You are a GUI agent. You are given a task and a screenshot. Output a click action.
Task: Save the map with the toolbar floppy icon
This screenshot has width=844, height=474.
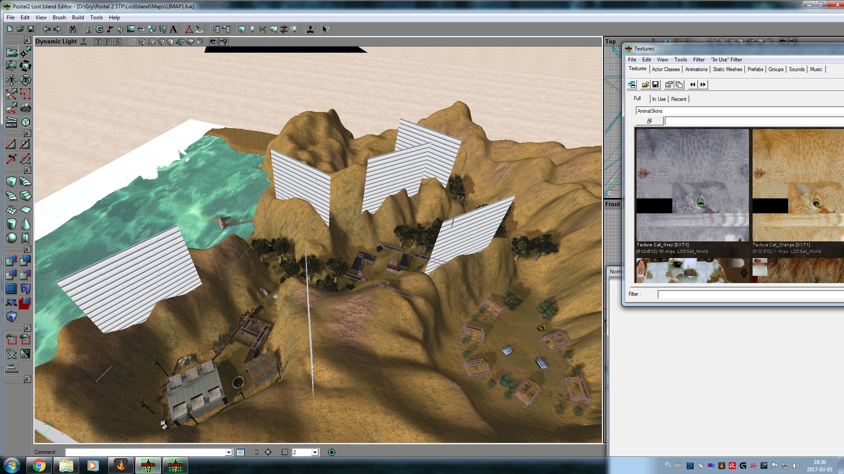(x=31, y=29)
